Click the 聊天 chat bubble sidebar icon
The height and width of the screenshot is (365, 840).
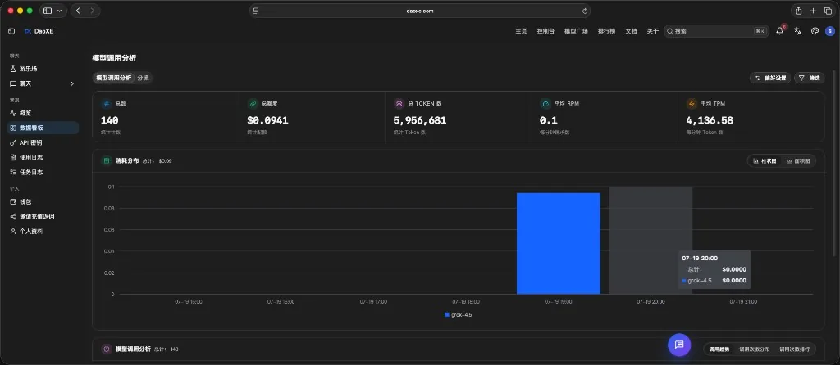click(13, 84)
